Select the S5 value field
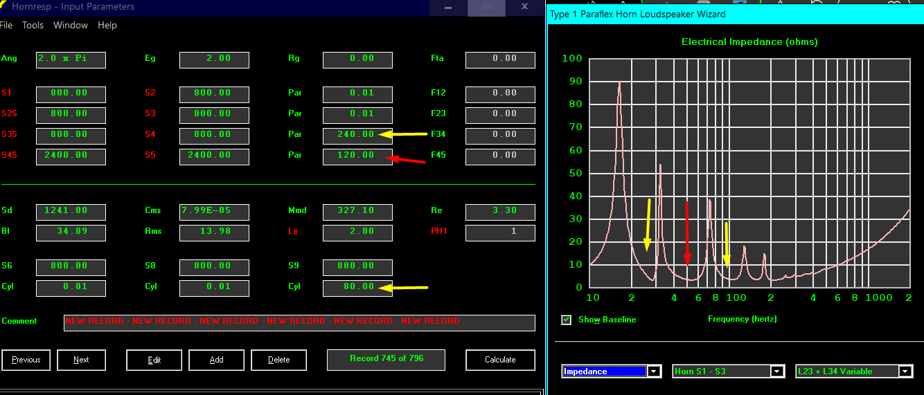This screenshot has height=395, width=924. 213,156
